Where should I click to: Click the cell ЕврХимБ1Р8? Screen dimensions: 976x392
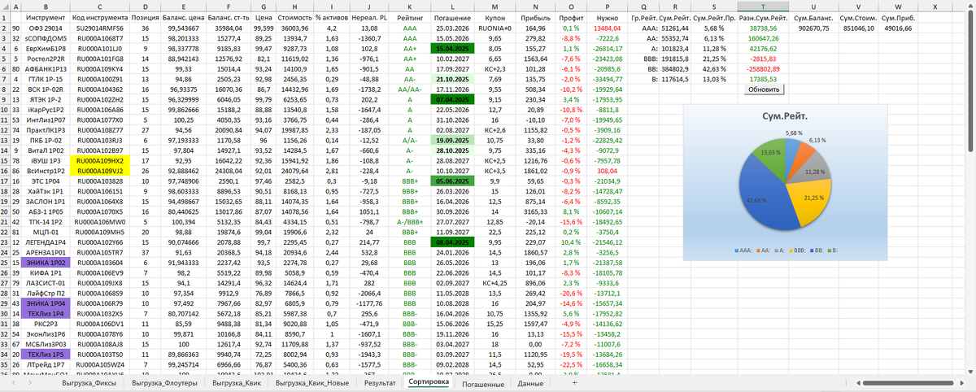[x=46, y=49]
